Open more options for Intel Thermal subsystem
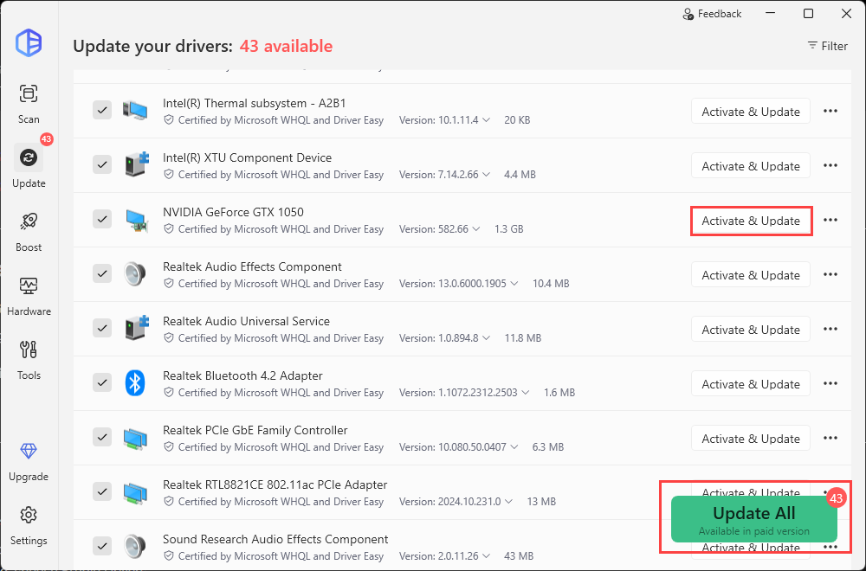866x571 pixels. tap(830, 111)
